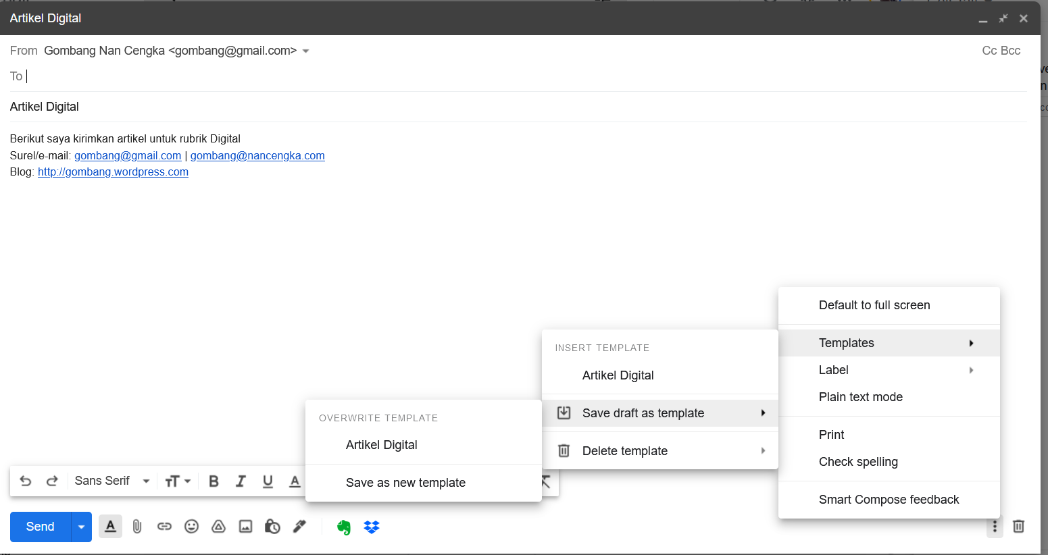Viewport: 1048px width, 555px height.
Task: Add Cc recipients
Action: point(989,51)
